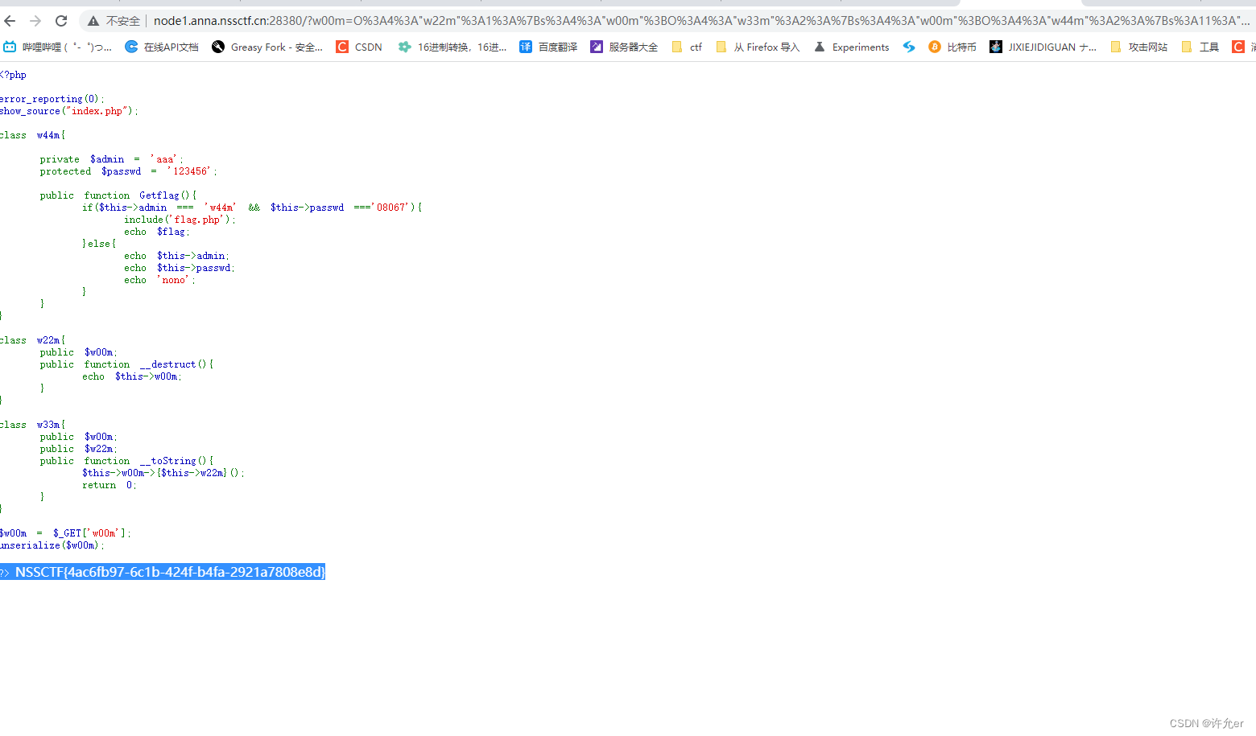The width and height of the screenshot is (1256, 736).
Task: Go back to the previous page
Action: click(x=10, y=21)
